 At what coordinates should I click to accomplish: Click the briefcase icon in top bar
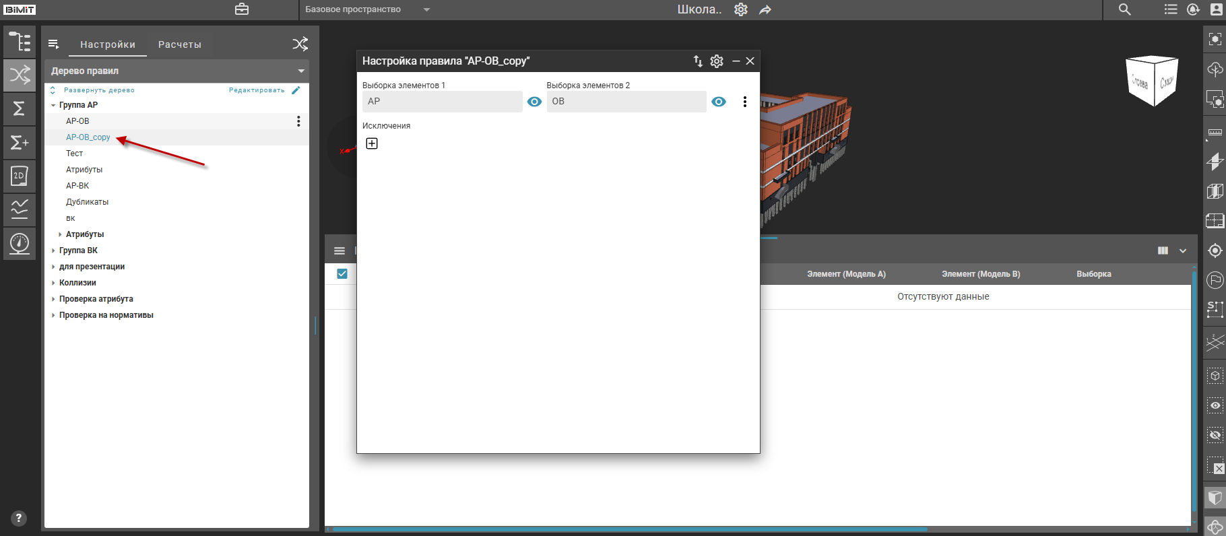pos(242,9)
